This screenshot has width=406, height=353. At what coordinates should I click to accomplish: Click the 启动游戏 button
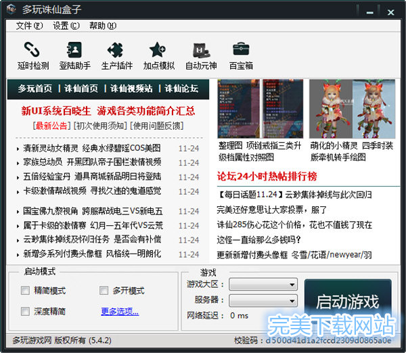347,302
